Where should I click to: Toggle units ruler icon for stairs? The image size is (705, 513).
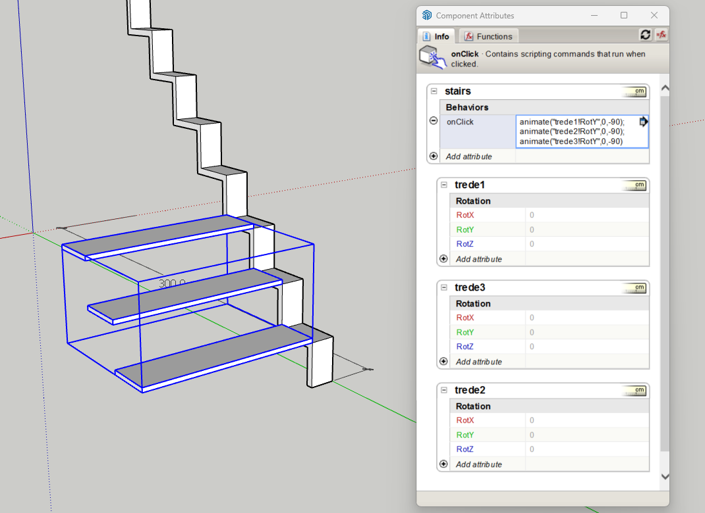634,92
